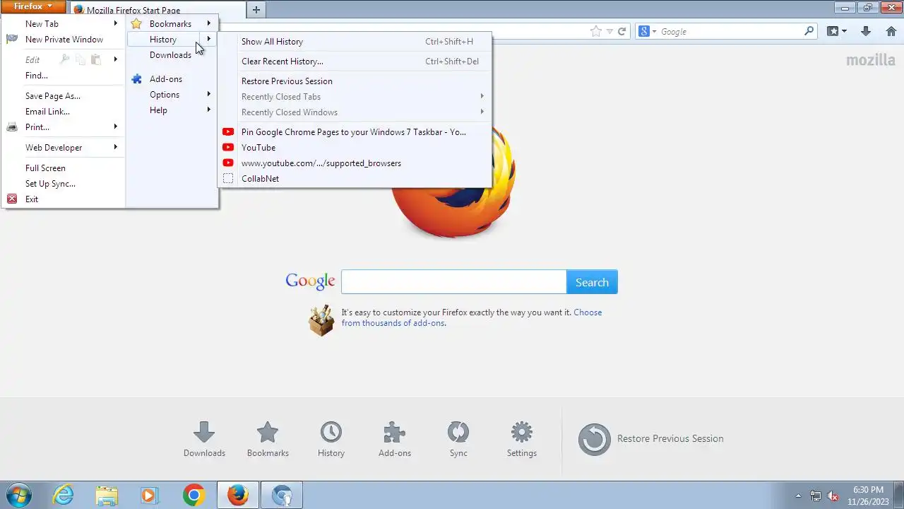Click the bookmark star in the address bar
904x509 pixels.
tap(596, 31)
